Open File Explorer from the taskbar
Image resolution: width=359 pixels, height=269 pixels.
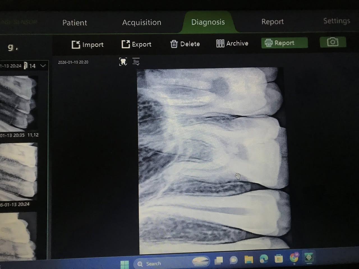tap(248, 260)
